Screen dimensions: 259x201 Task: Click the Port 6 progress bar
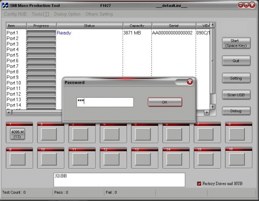[x=41, y=61]
